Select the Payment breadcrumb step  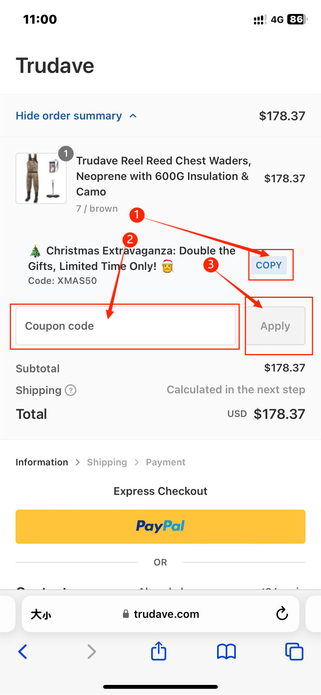pyautogui.click(x=166, y=462)
